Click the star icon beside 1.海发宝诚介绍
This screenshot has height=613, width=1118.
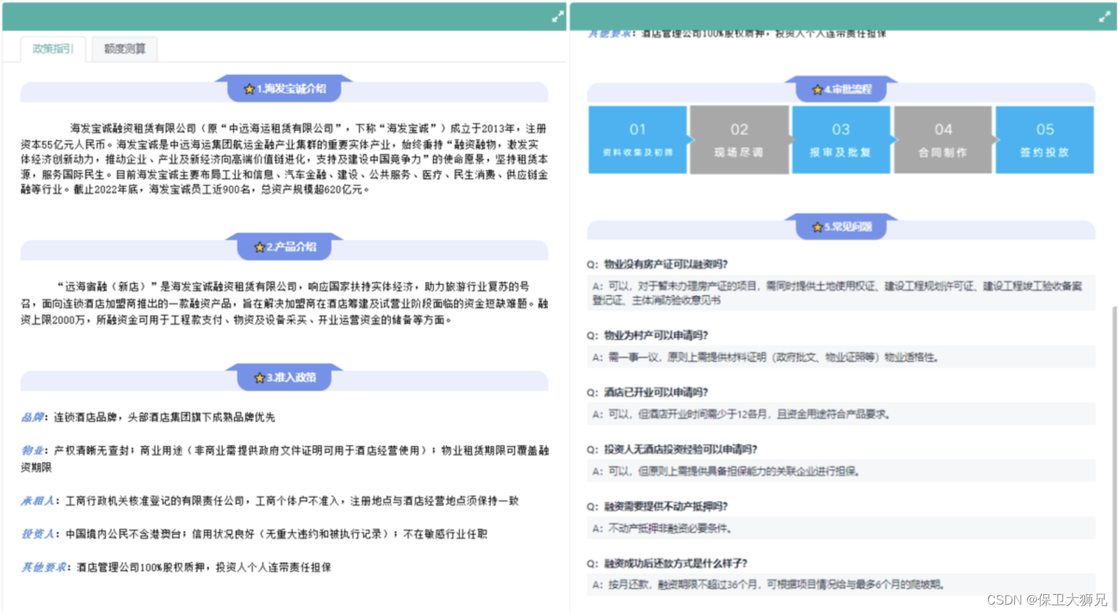click(x=249, y=89)
